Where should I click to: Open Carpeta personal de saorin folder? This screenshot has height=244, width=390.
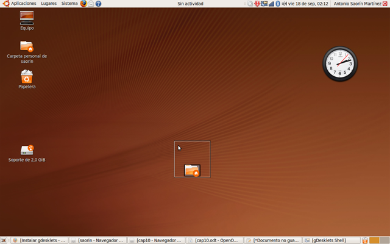tap(27, 46)
